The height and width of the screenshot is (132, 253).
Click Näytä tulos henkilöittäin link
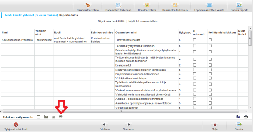coord(111,21)
